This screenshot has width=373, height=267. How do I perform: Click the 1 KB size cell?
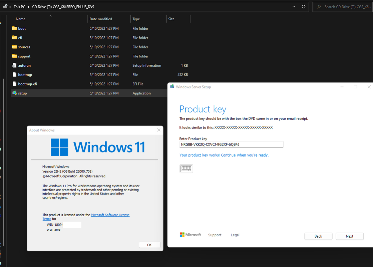[184, 65]
